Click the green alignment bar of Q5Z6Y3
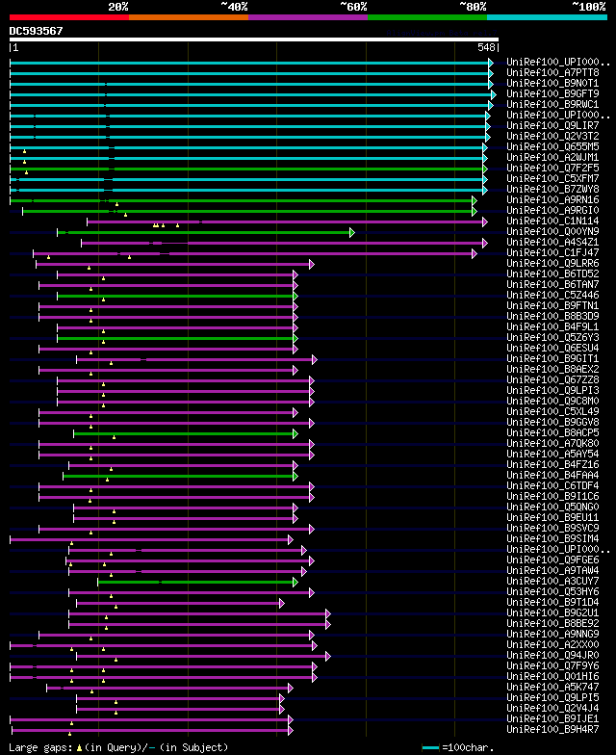 [175, 339]
